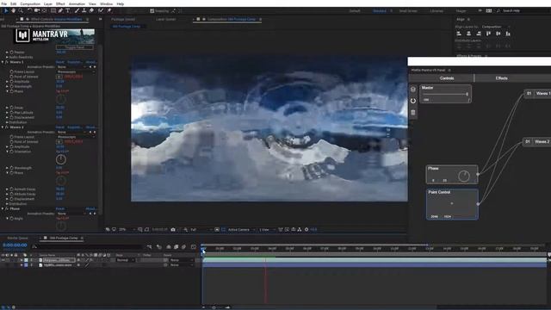
Task: Select the Roto Brush tool
Action: [101, 11]
